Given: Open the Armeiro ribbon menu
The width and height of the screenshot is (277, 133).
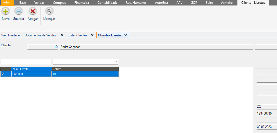Looking at the screenshot, I should (227, 2).
